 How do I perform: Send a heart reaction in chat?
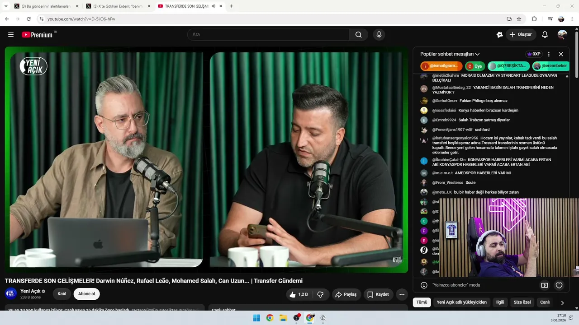559,285
